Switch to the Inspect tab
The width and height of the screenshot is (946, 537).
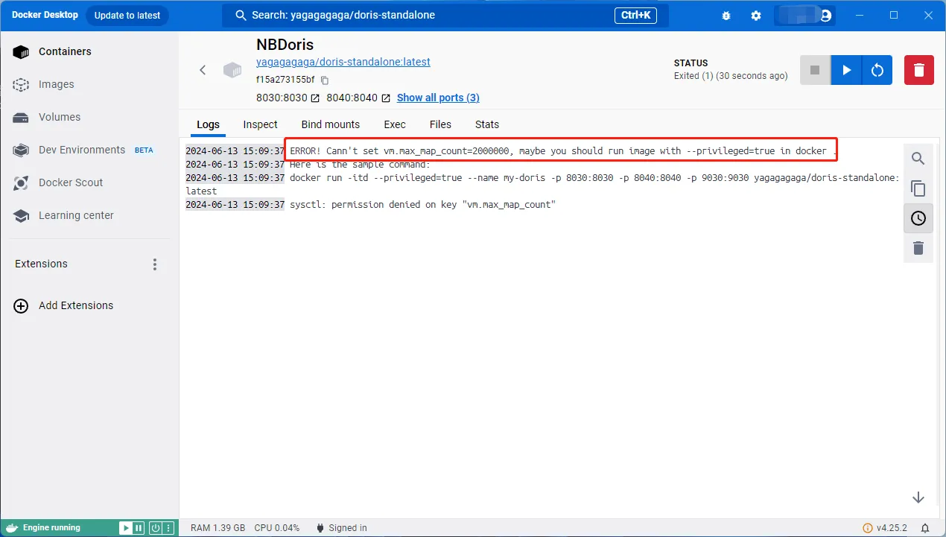[x=260, y=124]
